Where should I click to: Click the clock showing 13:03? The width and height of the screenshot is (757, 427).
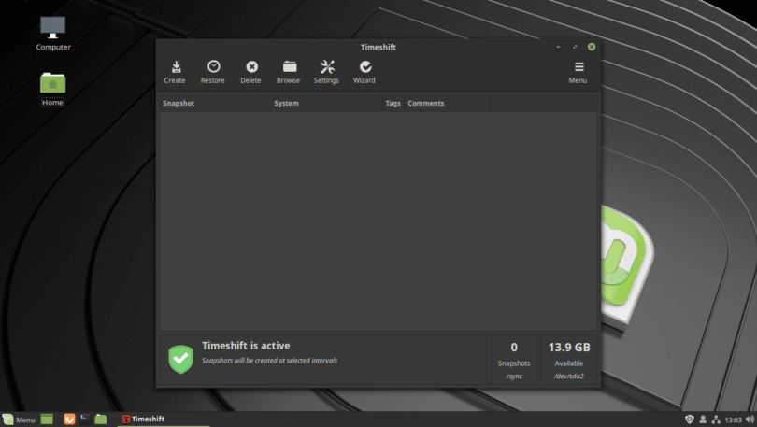click(735, 420)
